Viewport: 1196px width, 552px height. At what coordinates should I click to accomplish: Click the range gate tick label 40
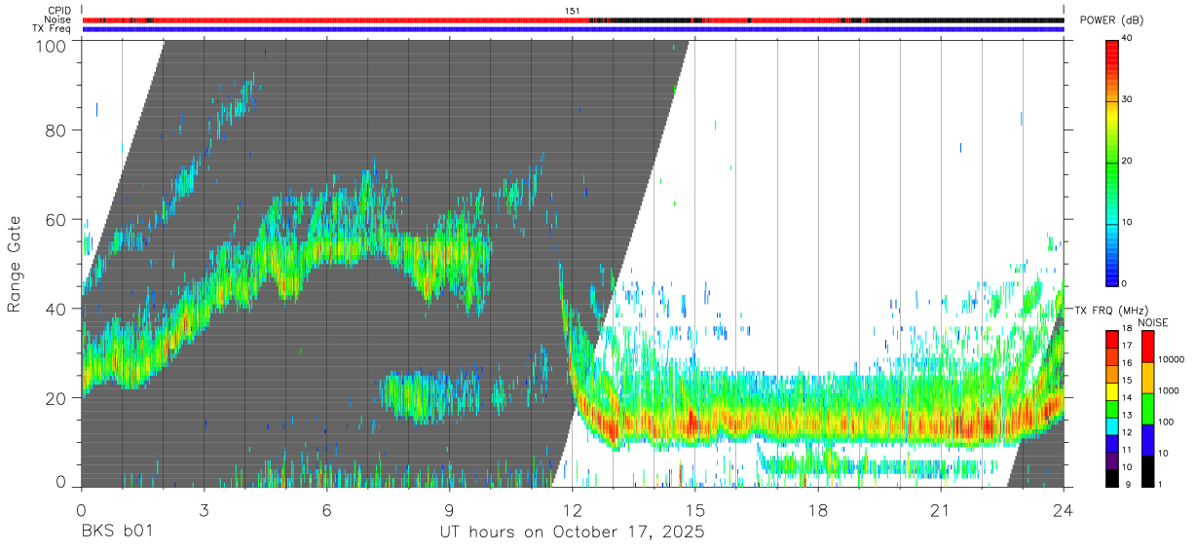pyautogui.click(x=56, y=310)
